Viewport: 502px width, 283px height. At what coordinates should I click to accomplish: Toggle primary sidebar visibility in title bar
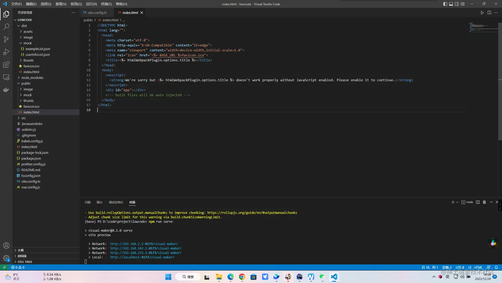(x=445, y=4)
